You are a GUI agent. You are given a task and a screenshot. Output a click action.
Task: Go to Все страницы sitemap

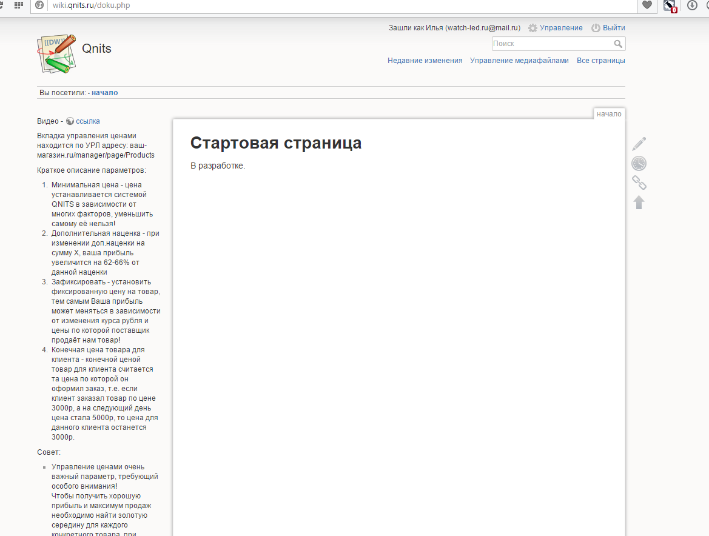(x=600, y=61)
